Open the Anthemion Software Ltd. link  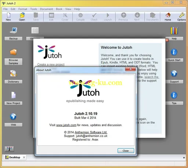[91, 132]
